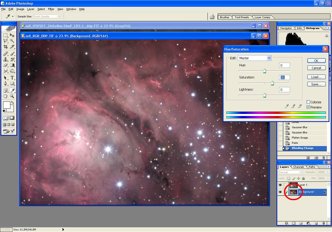332x232 pixels.
Task: Click OK in Hue/Saturation dialog
Action: pos(316,61)
